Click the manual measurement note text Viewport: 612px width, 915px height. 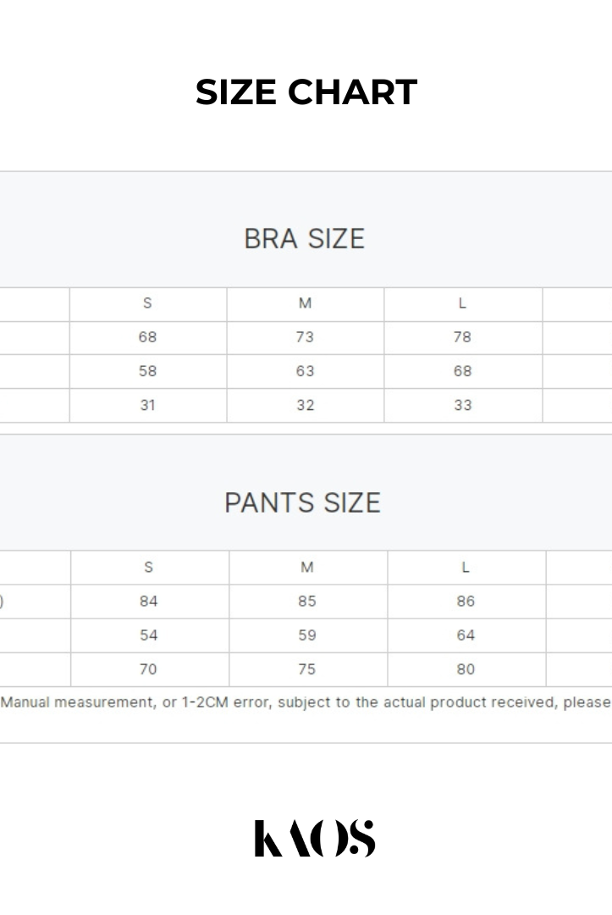[x=306, y=702]
